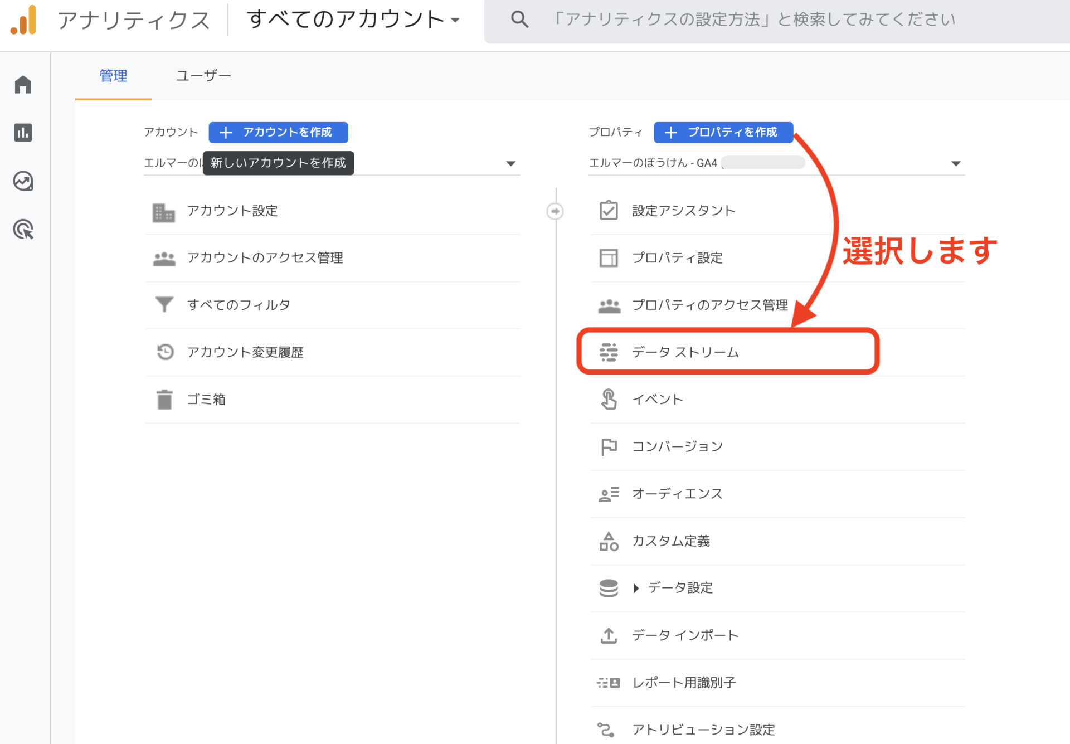1070x744 pixels.
Task: Click the データ インポート upload icon
Action: (609, 635)
